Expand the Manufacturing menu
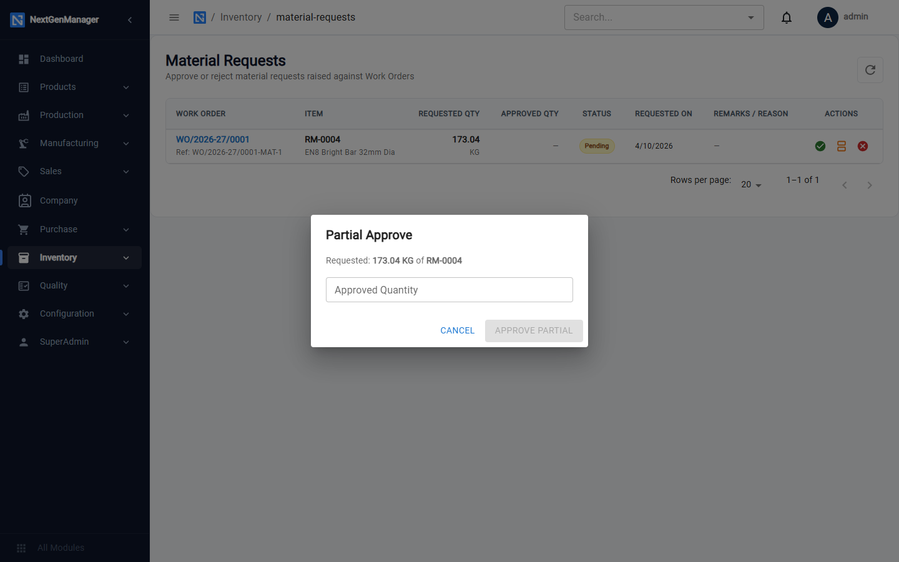 tap(74, 143)
